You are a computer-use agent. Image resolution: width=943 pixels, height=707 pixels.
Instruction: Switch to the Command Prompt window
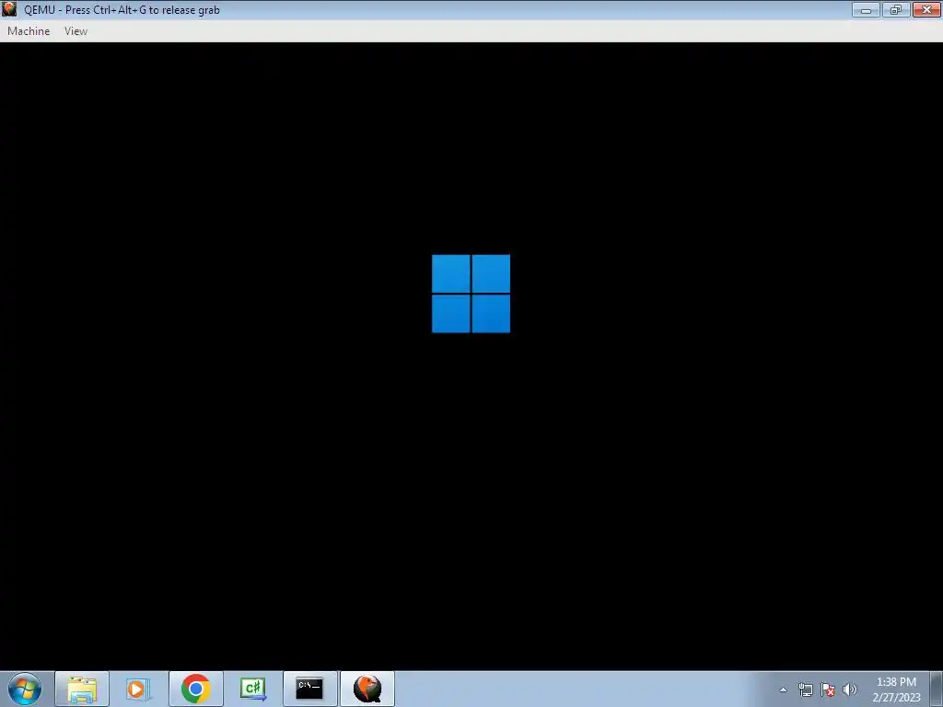tap(309, 689)
